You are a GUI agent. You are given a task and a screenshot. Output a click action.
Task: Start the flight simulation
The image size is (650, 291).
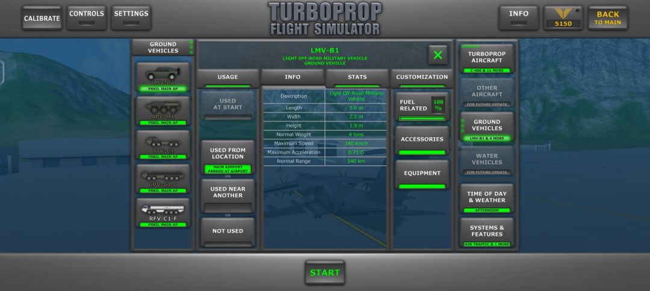(x=325, y=273)
